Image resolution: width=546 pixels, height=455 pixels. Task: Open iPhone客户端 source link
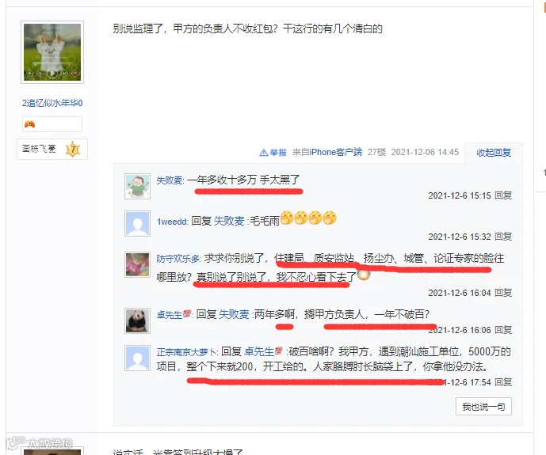click(x=336, y=152)
